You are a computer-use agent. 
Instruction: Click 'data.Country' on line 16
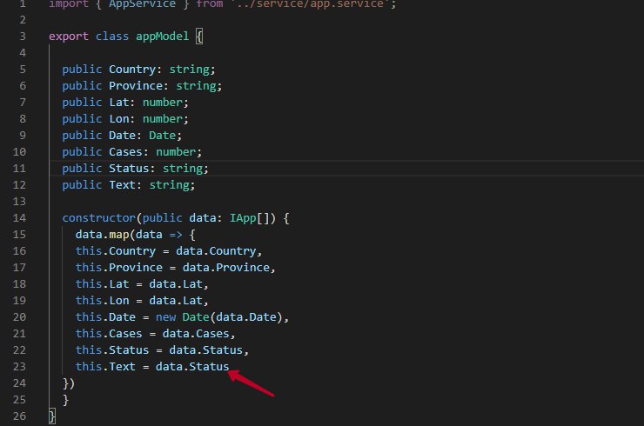[x=216, y=250]
